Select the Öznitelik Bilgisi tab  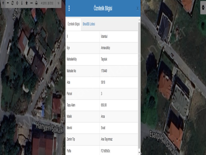pyautogui.click(x=74, y=24)
